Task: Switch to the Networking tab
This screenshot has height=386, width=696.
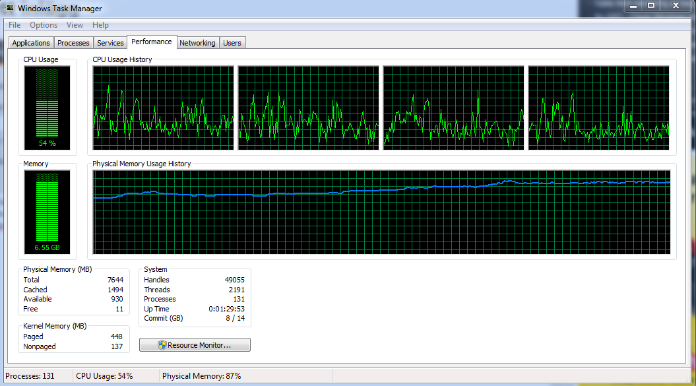Action: click(197, 43)
